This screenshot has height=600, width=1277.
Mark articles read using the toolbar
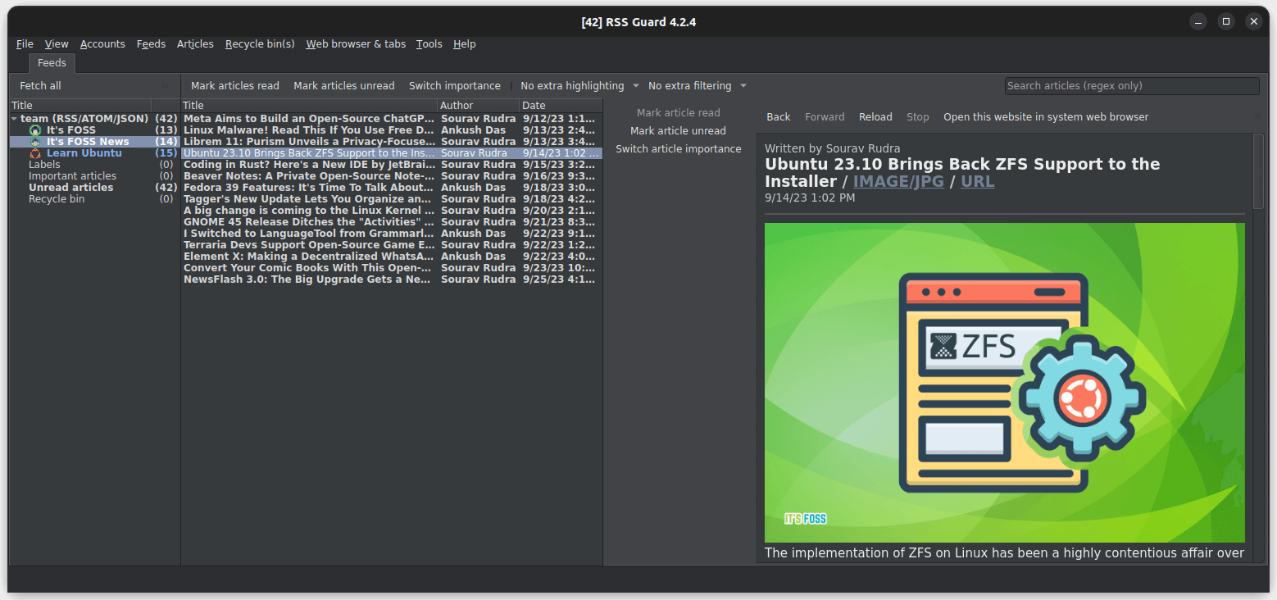[234, 85]
